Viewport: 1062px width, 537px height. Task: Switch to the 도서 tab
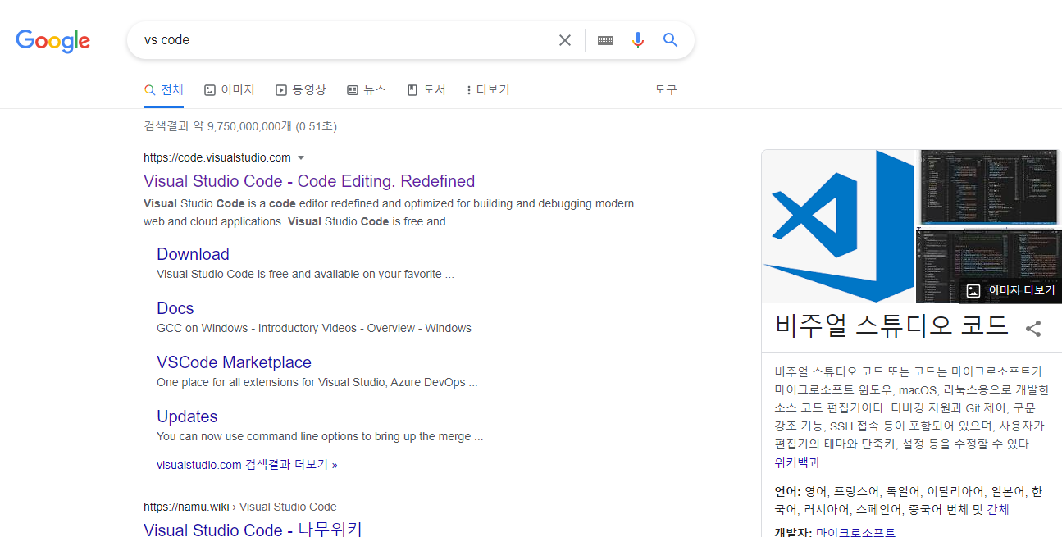426,90
